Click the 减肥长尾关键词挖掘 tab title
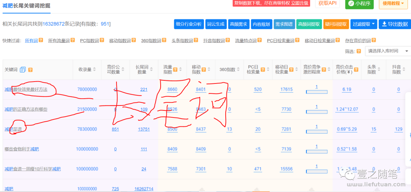The height and width of the screenshot is (192, 411). [x=26, y=6]
